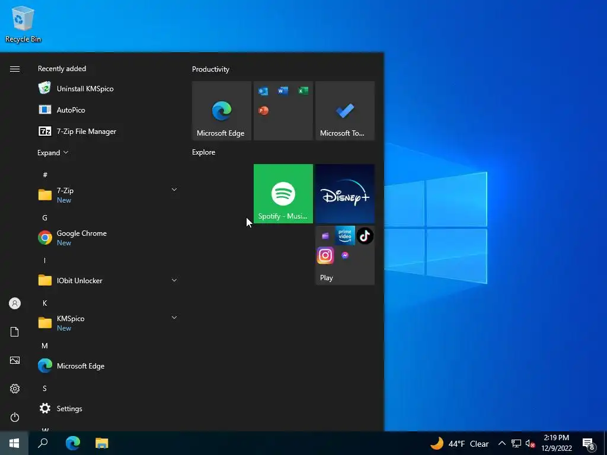
Task: Open TikTok in the Play folder
Action: click(365, 235)
